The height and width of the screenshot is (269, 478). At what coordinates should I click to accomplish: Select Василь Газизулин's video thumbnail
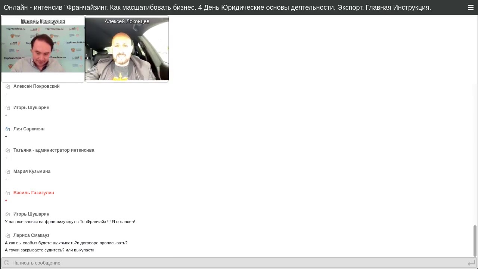[x=43, y=49]
